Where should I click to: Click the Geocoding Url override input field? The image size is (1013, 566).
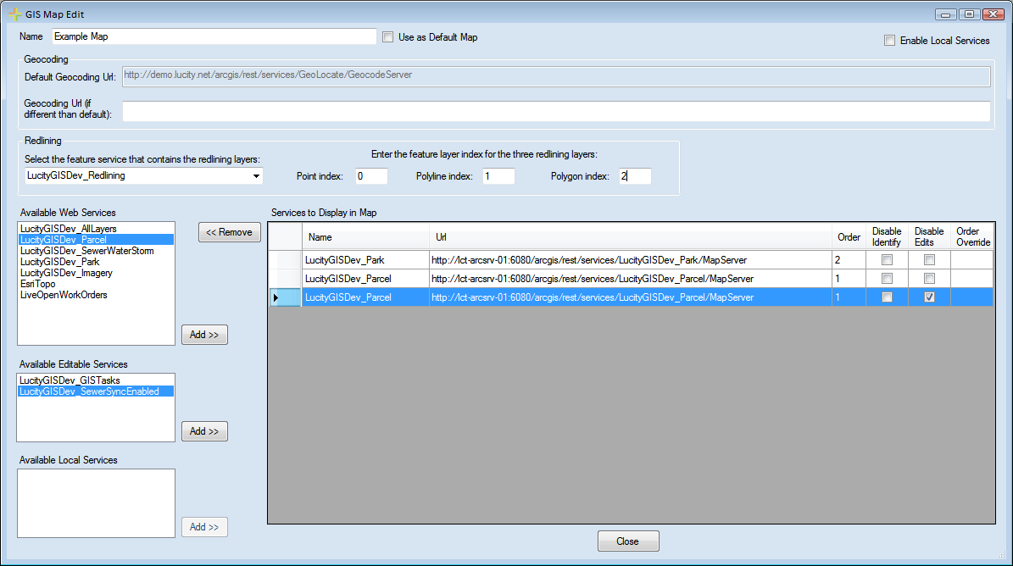[556, 112]
